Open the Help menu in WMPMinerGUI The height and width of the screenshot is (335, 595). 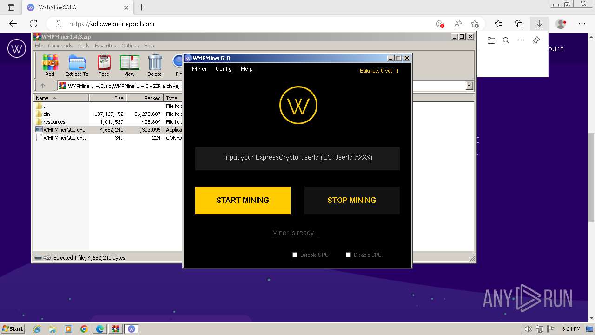247,69
